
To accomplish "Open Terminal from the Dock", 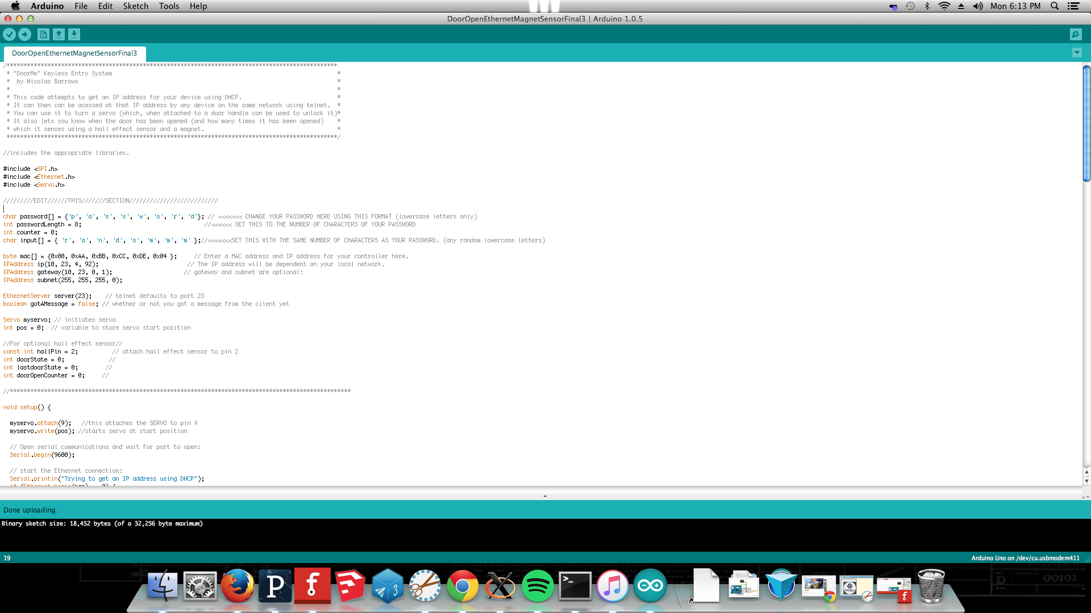I will pyautogui.click(x=575, y=586).
